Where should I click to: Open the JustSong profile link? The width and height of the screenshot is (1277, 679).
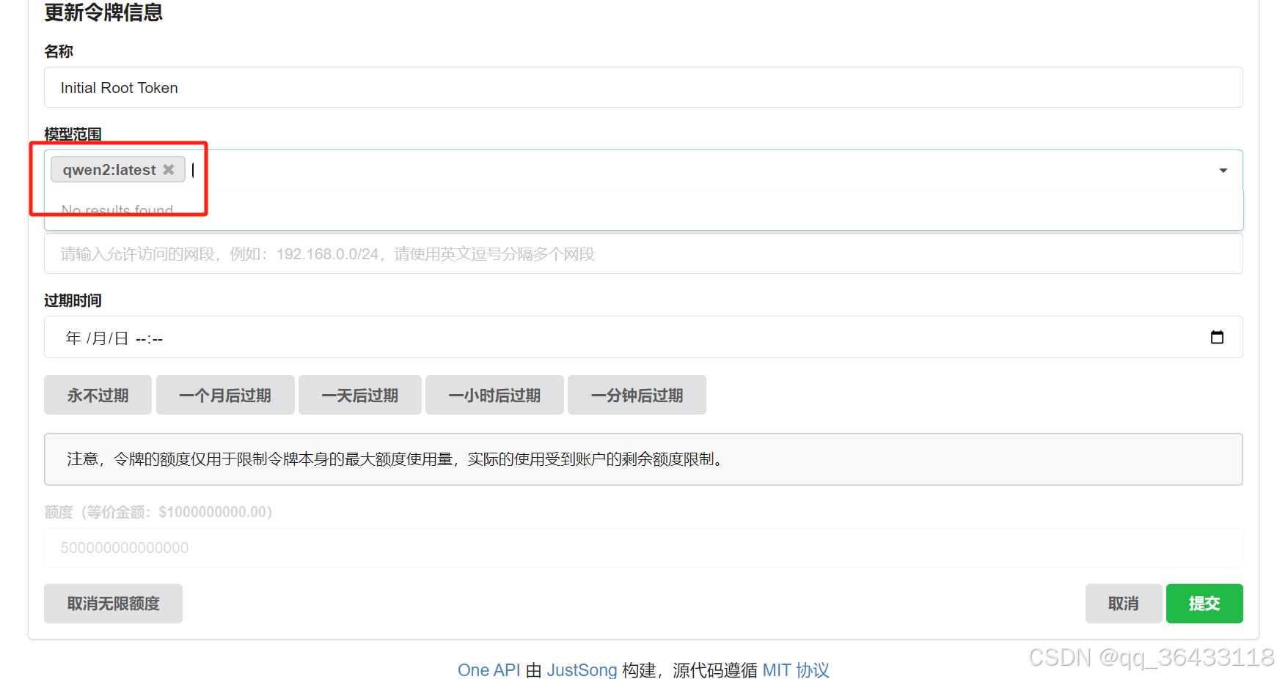click(582, 669)
